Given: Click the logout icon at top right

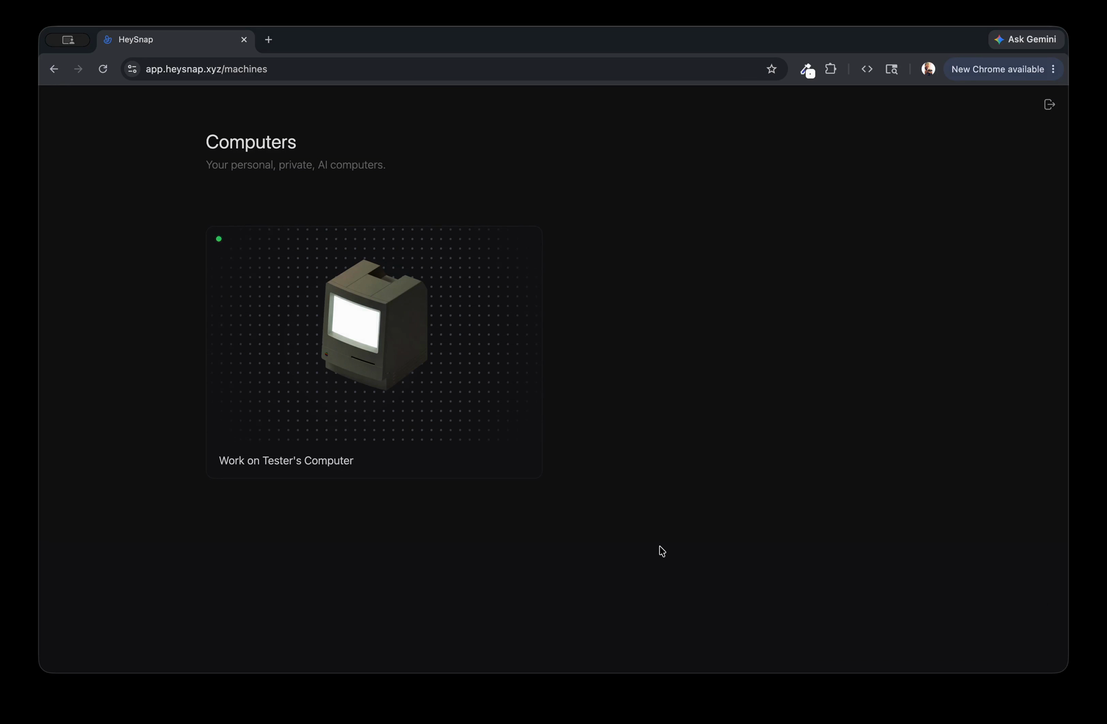Looking at the screenshot, I should tap(1049, 104).
